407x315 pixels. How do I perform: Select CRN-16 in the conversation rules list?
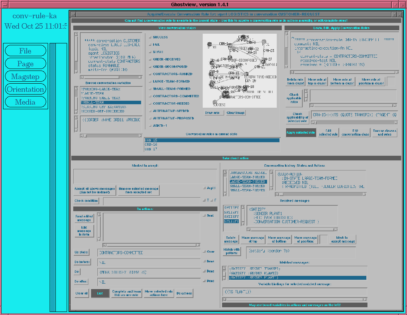[x=212, y=145]
